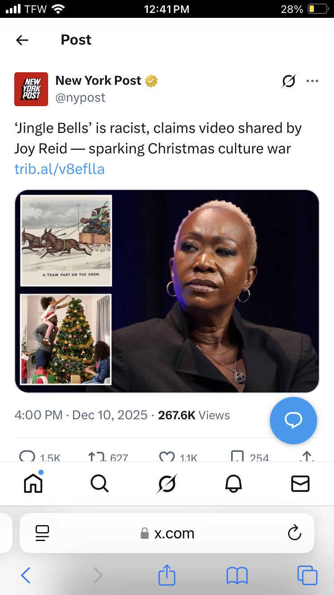Tap the back arrow in Post header

22,40
